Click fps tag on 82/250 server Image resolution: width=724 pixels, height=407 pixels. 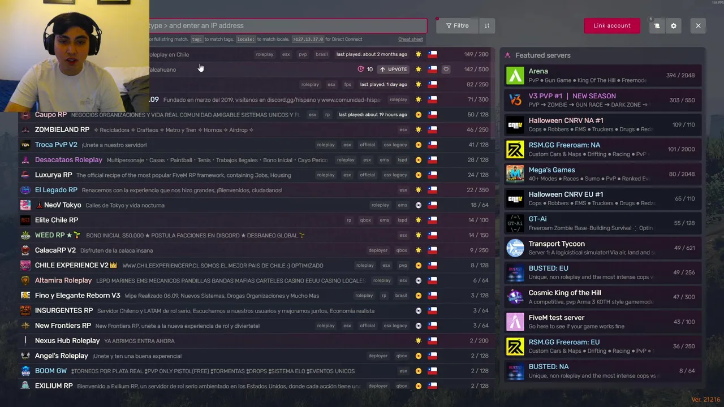[347, 84]
